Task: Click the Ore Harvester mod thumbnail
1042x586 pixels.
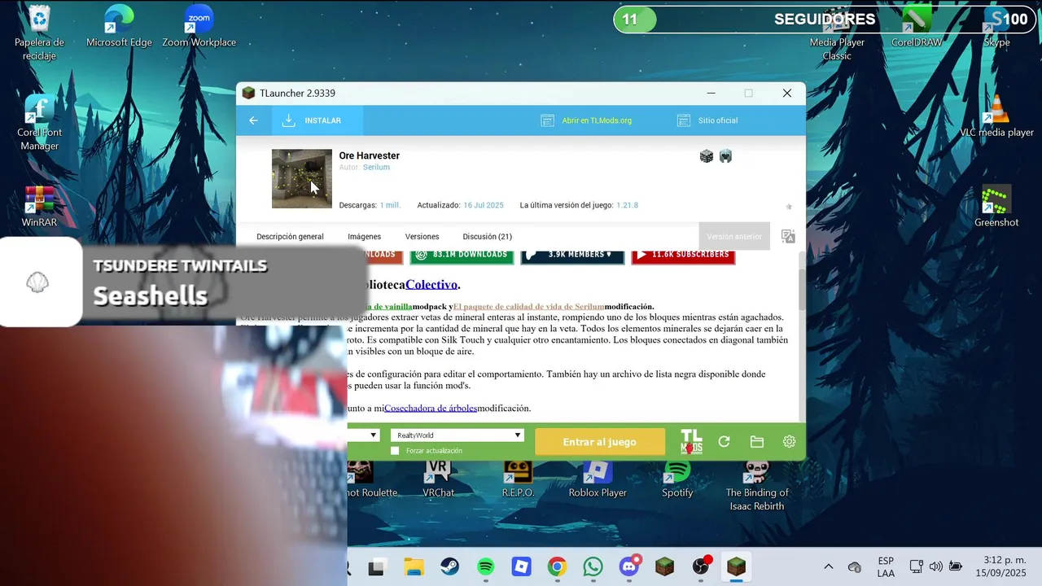Action: tap(302, 179)
